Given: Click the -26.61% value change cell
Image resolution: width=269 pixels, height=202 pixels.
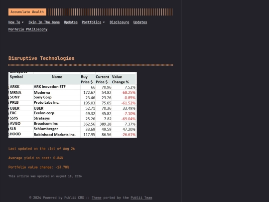Looking at the screenshot, I should click(129, 135).
